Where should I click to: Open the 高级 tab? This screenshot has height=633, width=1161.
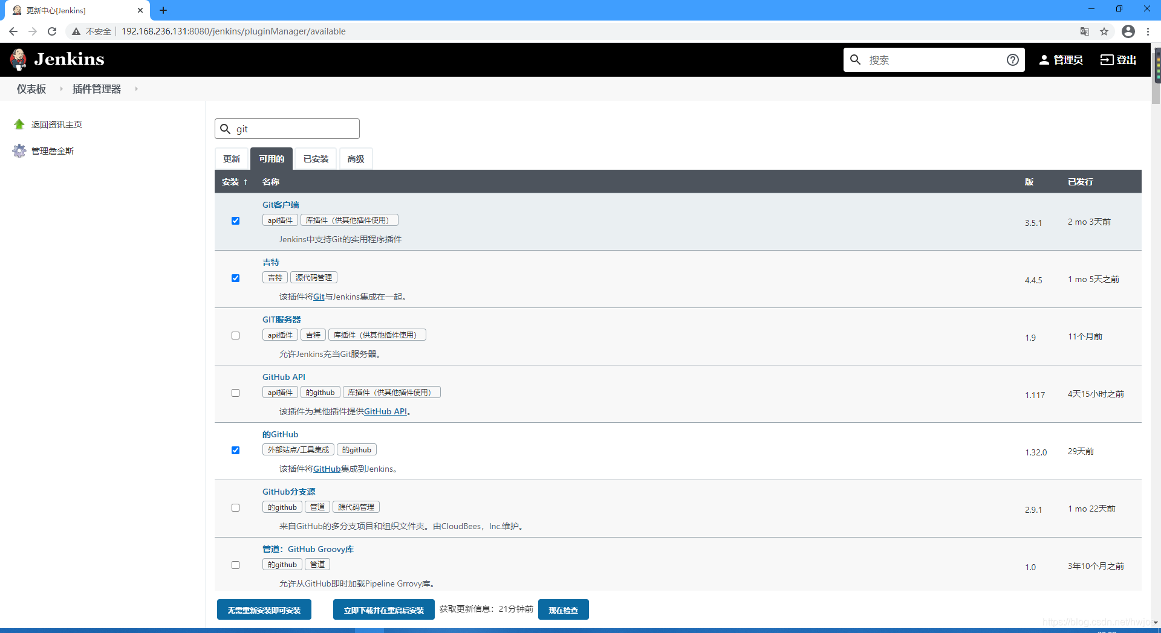click(x=356, y=159)
